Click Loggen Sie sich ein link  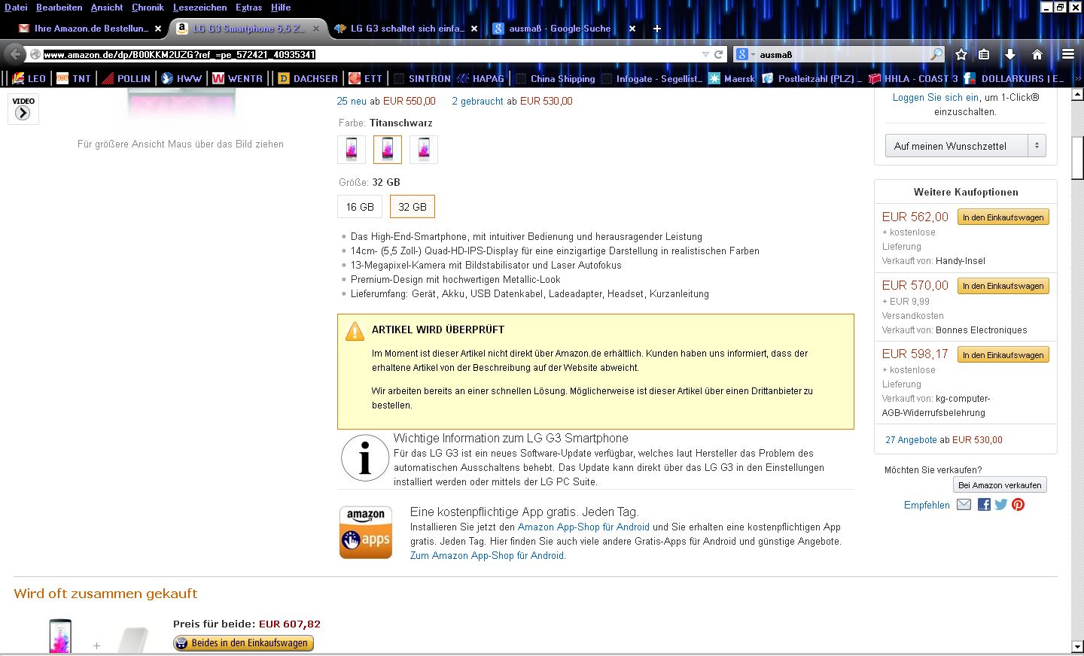coord(936,97)
